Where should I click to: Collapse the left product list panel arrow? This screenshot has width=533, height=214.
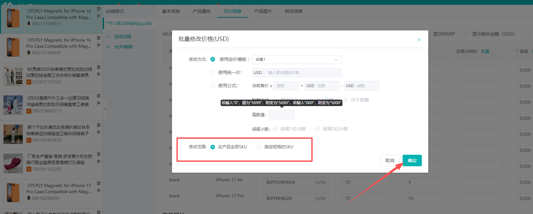(x=105, y=109)
